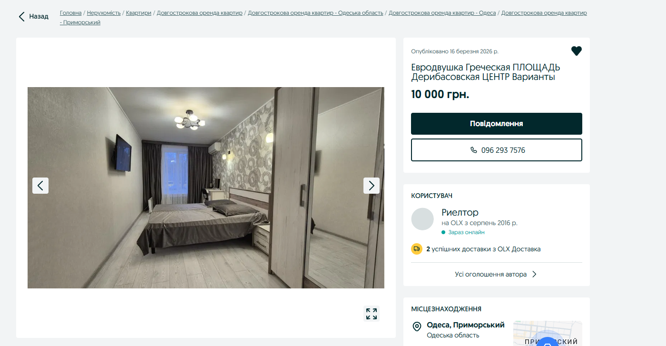Open the Риелтор seller profile name
Image resolution: width=666 pixels, height=346 pixels.
click(x=460, y=212)
